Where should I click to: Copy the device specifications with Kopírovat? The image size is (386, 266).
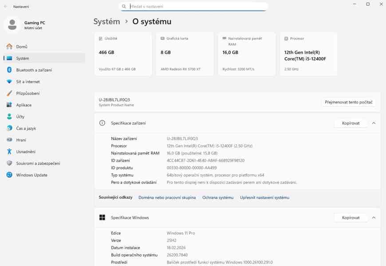click(x=350, y=123)
